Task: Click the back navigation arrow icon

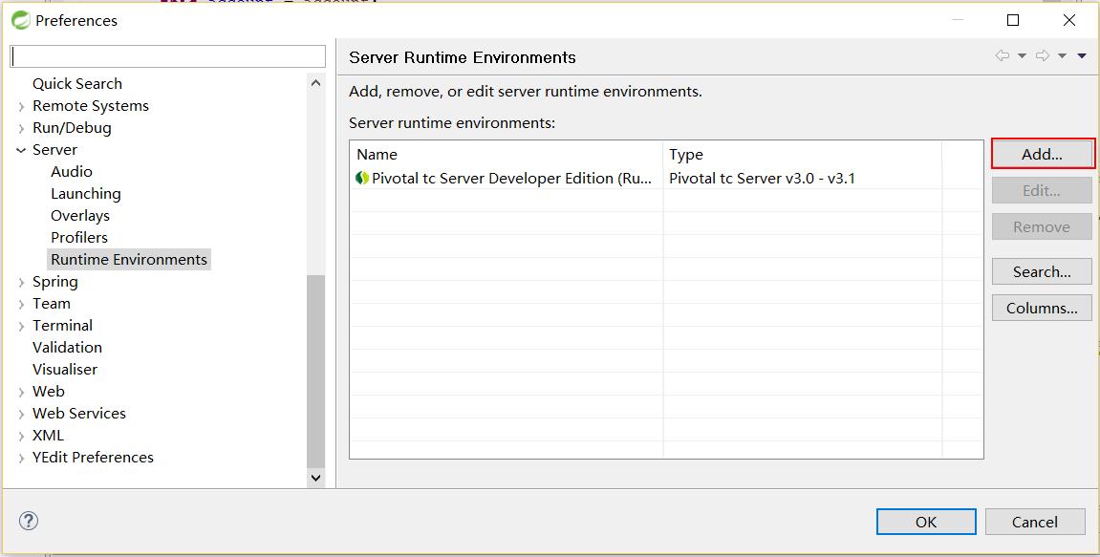Action: [x=1002, y=56]
